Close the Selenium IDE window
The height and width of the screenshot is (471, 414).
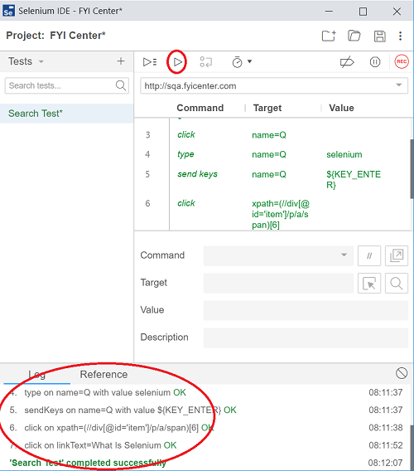pyautogui.click(x=397, y=12)
